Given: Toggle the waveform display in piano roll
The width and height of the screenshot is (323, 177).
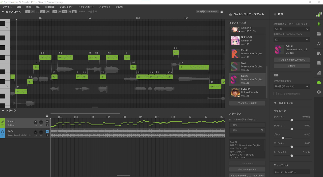Looking at the screenshot, I should (x=64, y=12).
